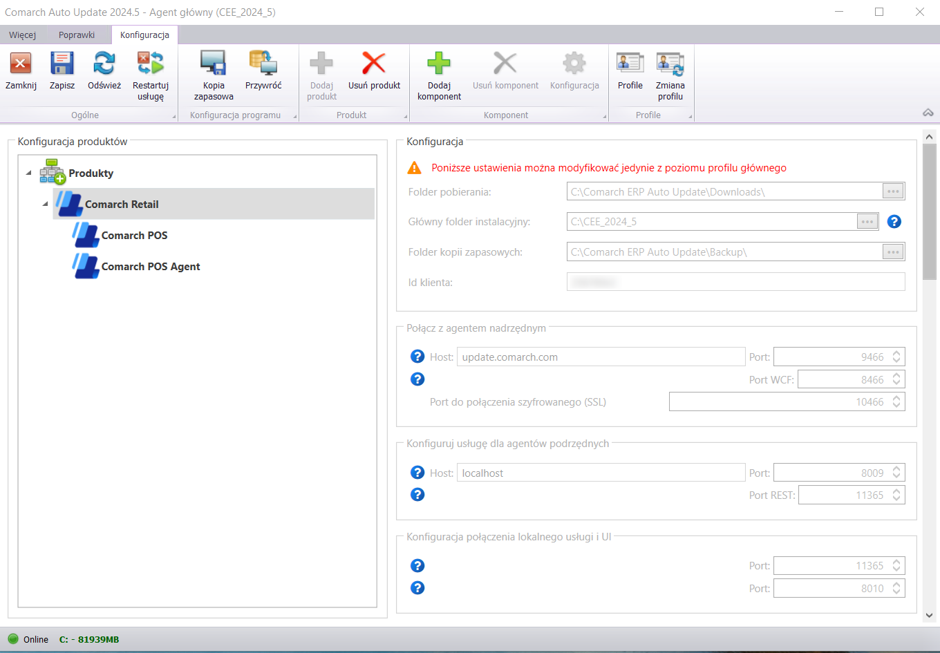Click the Przywróć restore icon

click(x=263, y=64)
